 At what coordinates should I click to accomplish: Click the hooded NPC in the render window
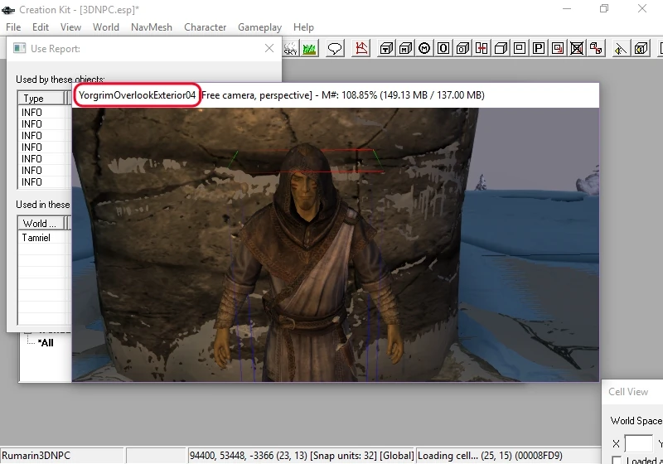(x=307, y=262)
